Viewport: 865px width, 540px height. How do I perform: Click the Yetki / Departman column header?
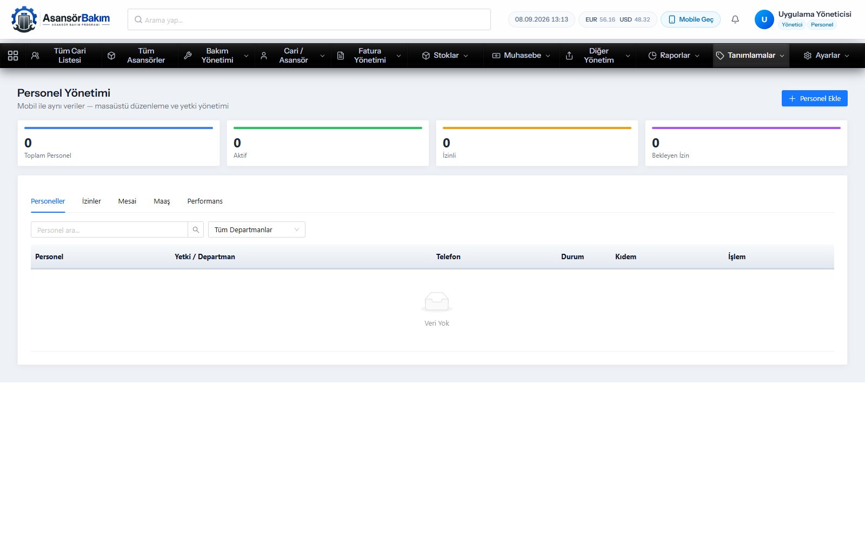tap(205, 256)
